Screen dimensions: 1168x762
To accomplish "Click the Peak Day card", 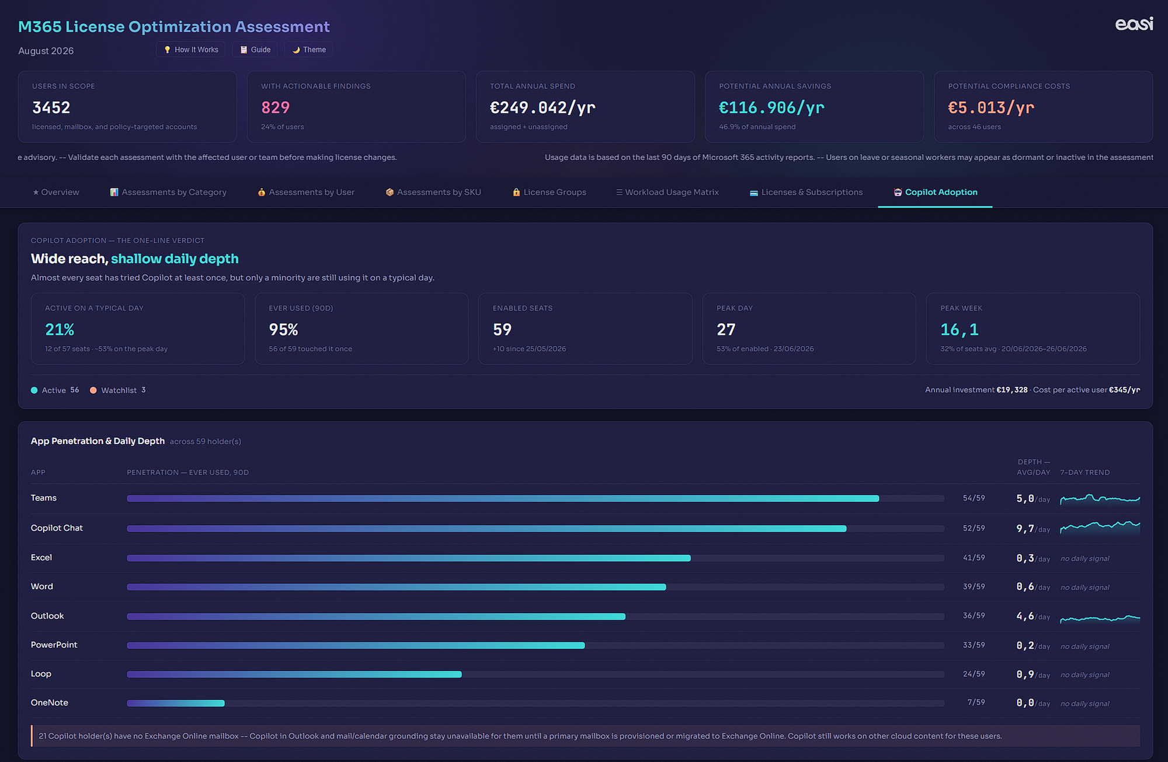I will [x=809, y=329].
